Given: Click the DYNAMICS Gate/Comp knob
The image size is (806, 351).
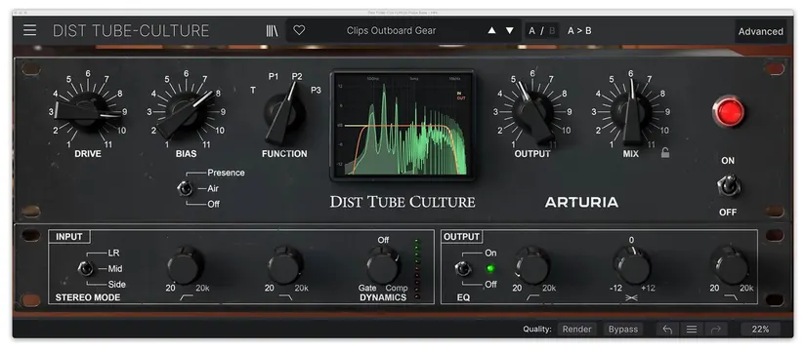Looking at the screenshot, I should (383, 266).
